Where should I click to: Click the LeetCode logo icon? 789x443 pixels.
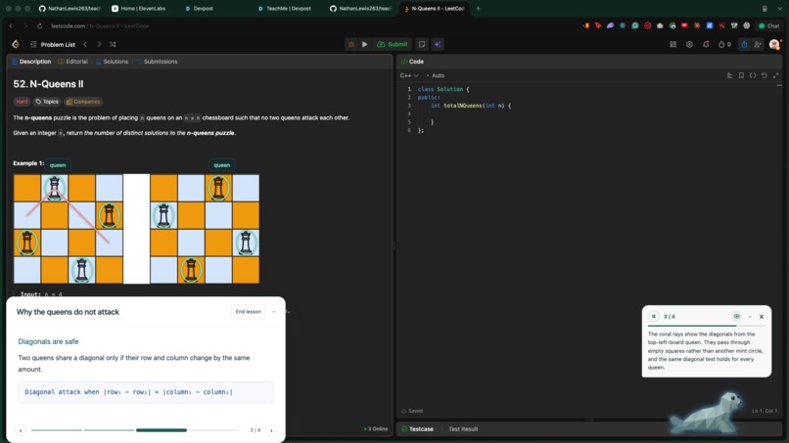16,44
